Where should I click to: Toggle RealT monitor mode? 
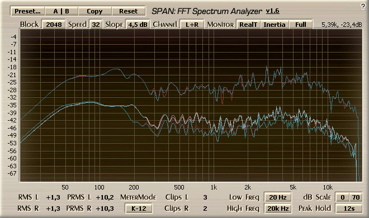[248, 25]
